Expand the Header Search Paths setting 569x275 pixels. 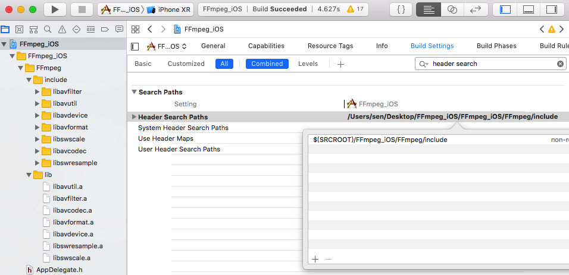(134, 116)
